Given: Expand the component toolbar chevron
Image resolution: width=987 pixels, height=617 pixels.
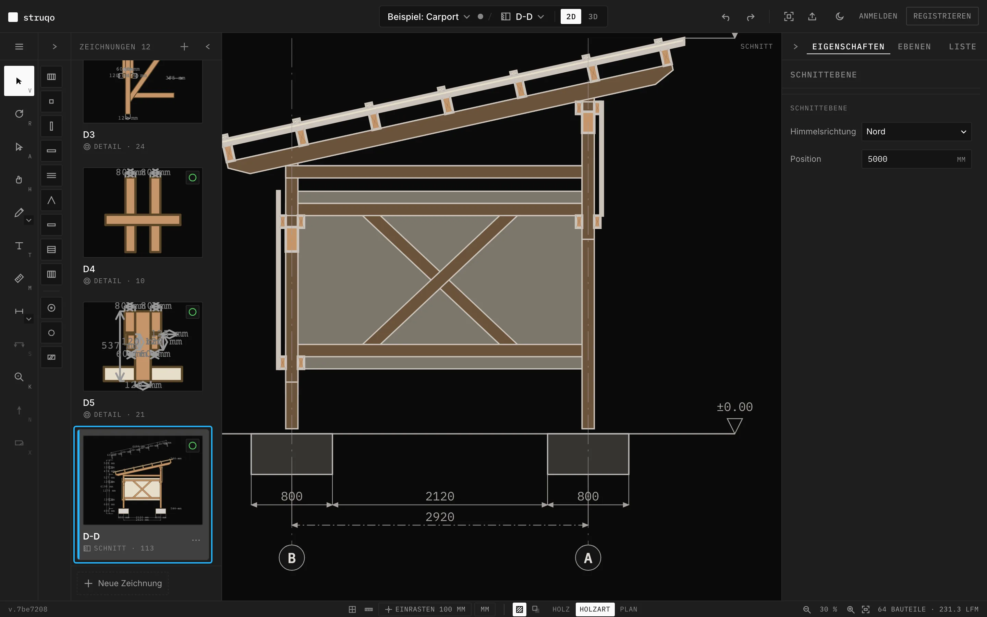Looking at the screenshot, I should (54, 47).
